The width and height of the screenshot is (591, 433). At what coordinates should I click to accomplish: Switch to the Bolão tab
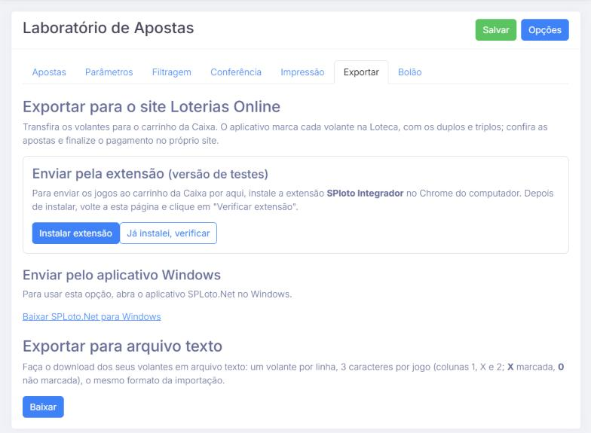tap(410, 72)
